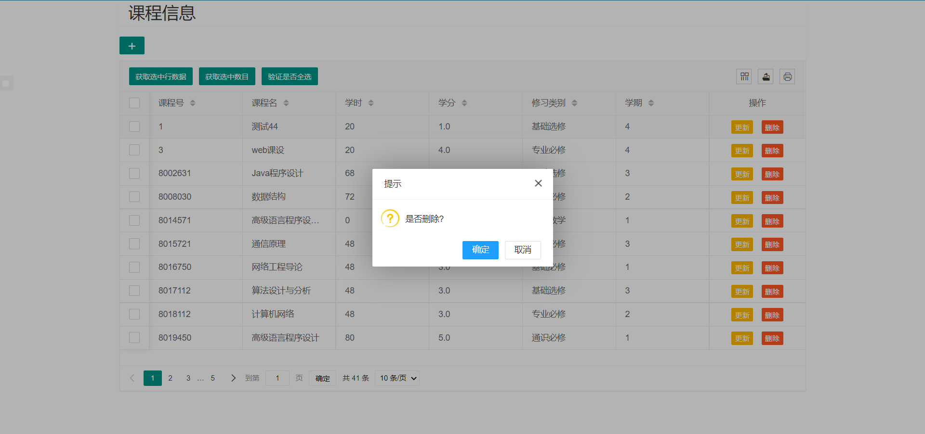Viewport: 925px width, 434px height.
Task: Click 删除 for 算法设计与分析
Action: [772, 292]
